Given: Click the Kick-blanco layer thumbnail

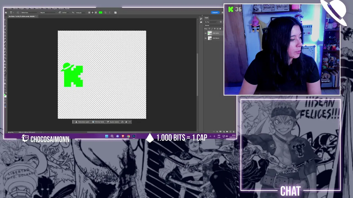Looking at the screenshot, I should 210,38.
